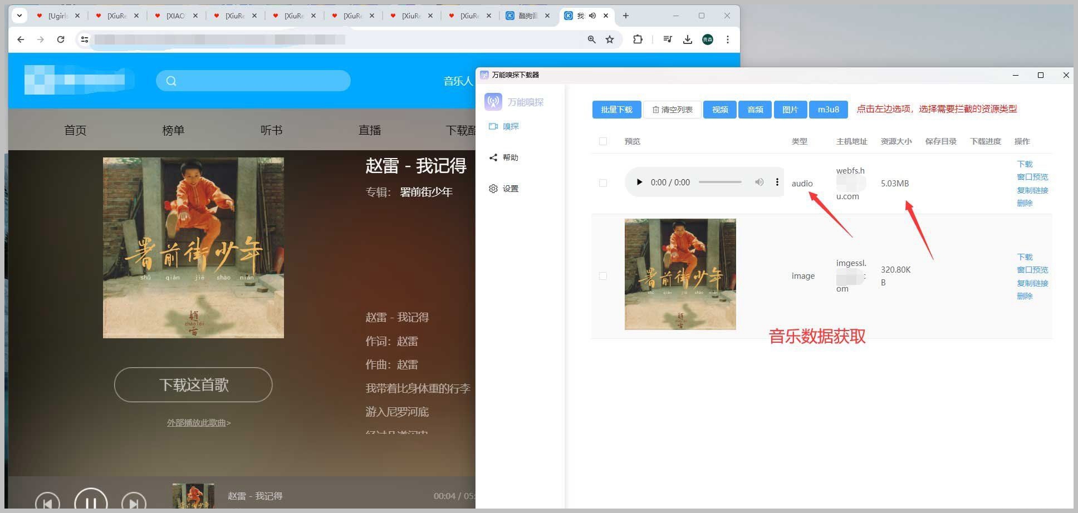1078x513 pixels.
Task: Click 删除 for the audio row
Action: (1025, 203)
